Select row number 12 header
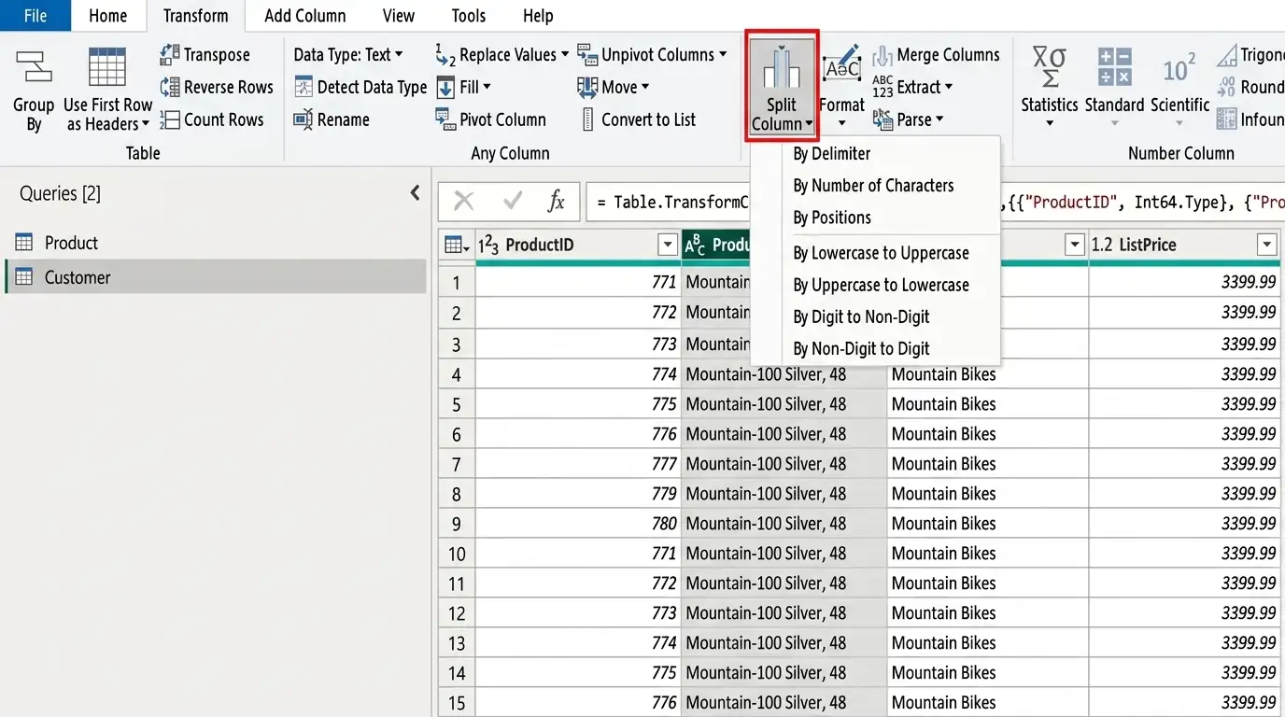The width and height of the screenshot is (1285, 717). pos(457,613)
